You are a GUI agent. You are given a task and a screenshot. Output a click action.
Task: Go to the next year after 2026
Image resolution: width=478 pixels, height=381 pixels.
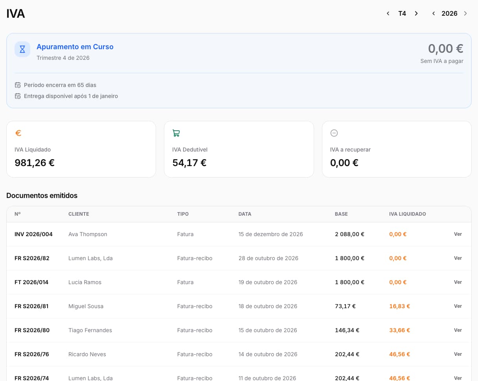click(x=465, y=13)
